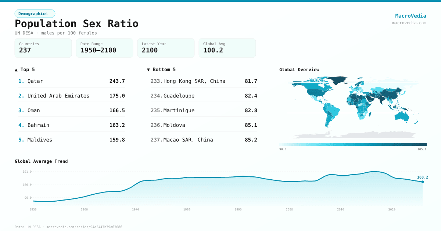Click the Bottom 5 down-triangle icon
441x231 pixels.
148,70
